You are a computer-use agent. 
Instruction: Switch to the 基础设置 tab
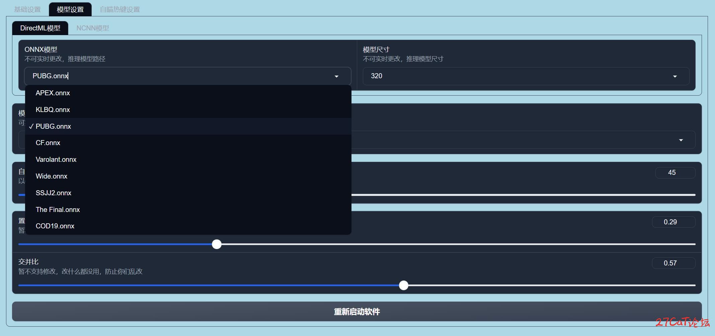(27, 9)
